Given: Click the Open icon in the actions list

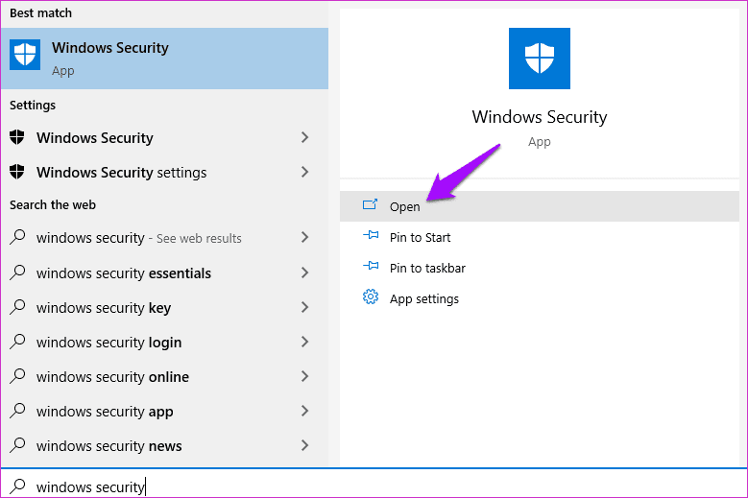Looking at the screenshot, I should [x=371, y=206].
